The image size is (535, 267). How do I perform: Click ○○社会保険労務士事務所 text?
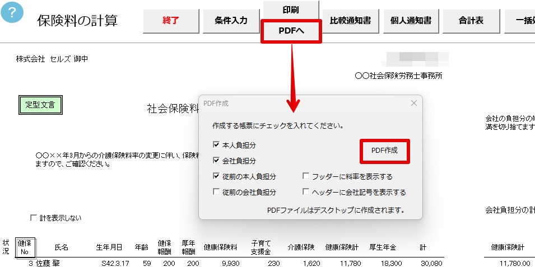(398, 76)
